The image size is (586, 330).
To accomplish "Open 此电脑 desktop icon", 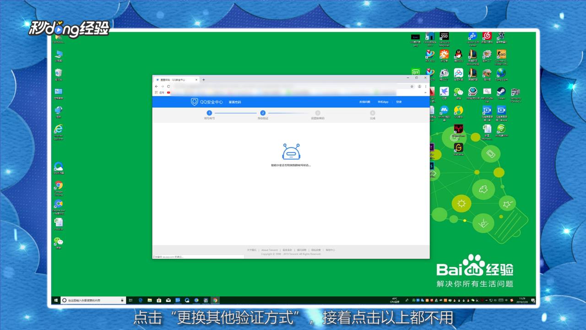I will pyautogui.click(x=59, y=56).
